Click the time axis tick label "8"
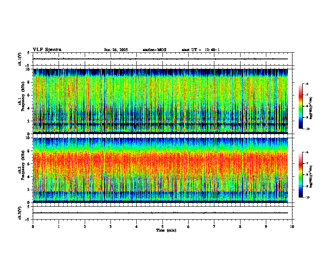The image size is (329, 254). tap(240, 227)
